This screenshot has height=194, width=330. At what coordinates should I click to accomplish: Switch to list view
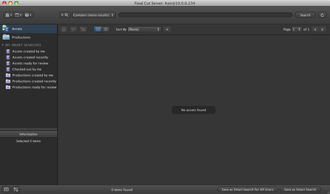pyautogui.click(x=106, y=30)
